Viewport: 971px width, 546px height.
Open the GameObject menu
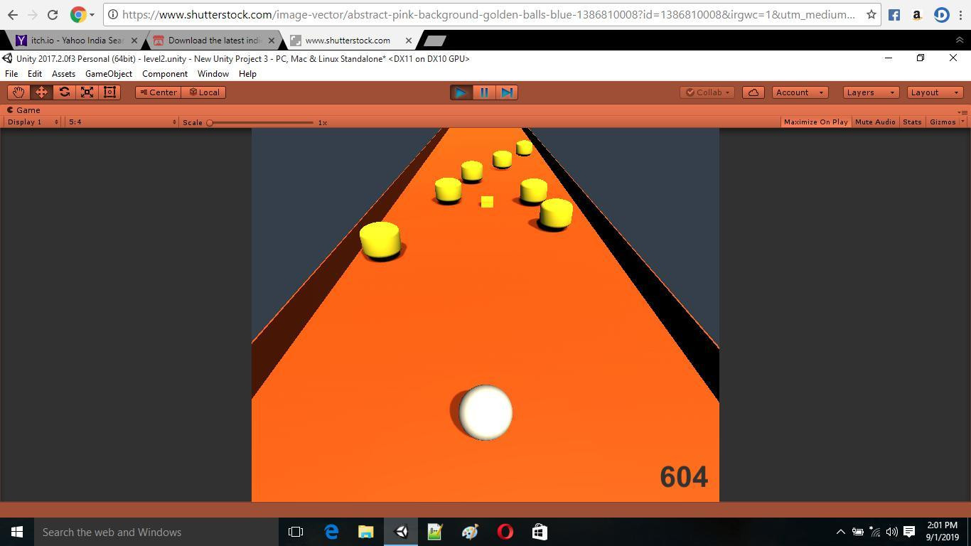108,74
